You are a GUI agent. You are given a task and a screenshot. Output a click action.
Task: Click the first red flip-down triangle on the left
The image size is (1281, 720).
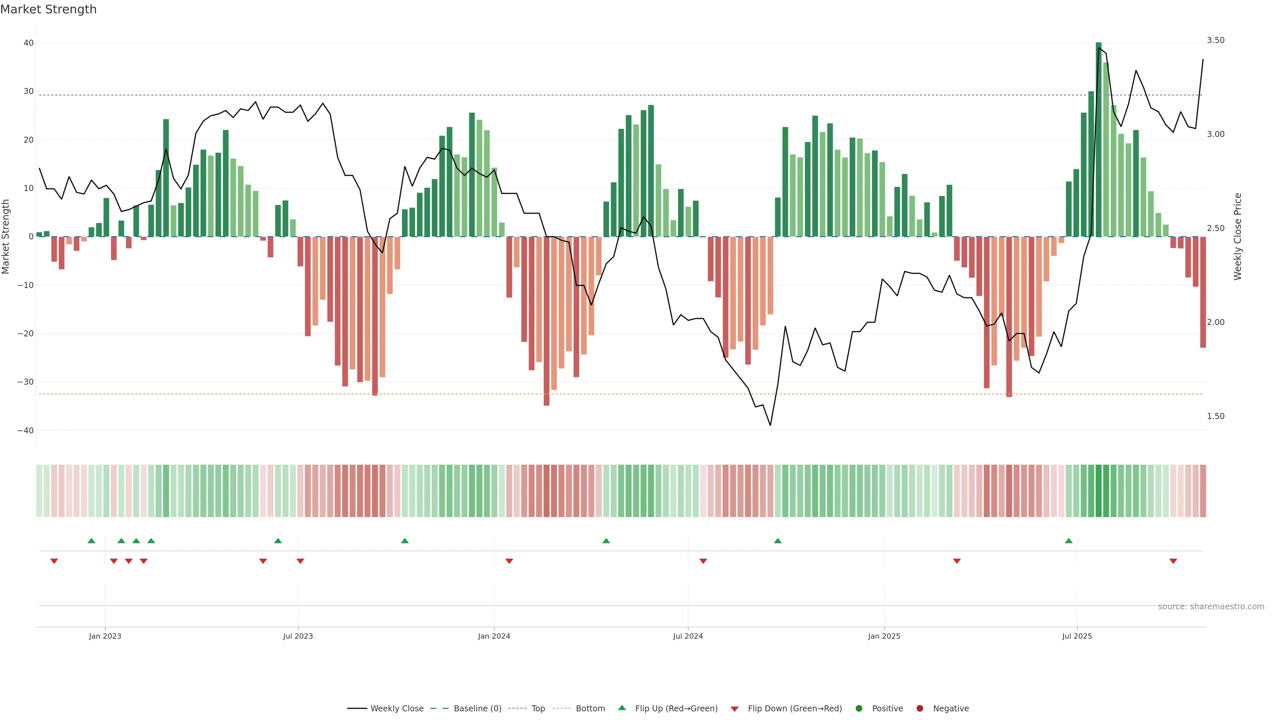(x=54, y=561)
